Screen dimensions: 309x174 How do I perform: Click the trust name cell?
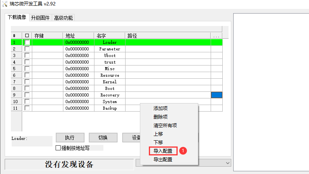coord(110,62)
